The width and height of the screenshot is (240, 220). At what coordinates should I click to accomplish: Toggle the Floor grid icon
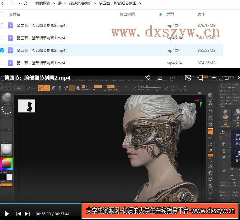tap(210, 138)
